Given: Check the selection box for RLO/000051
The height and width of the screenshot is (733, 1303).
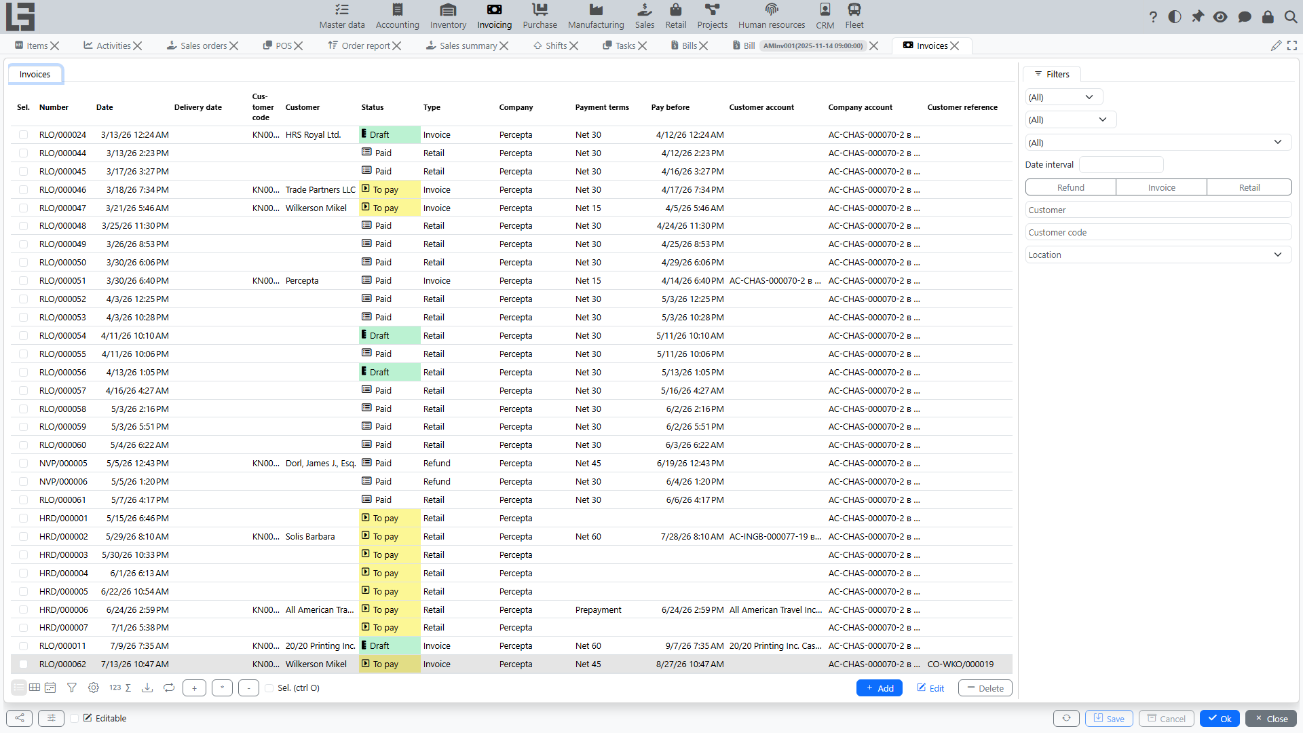Looking at the screenshot, I should (24, 280).
